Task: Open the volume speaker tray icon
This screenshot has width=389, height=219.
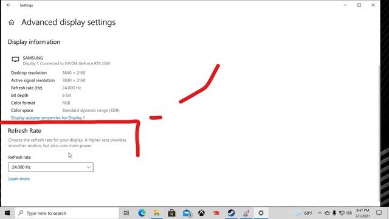Action: 349,213
